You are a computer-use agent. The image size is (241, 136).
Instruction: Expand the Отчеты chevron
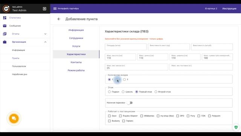[x=45, y=34]
